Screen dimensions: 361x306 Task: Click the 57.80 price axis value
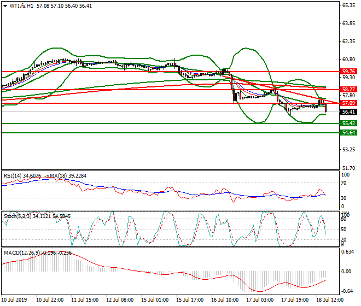(348, 95)
